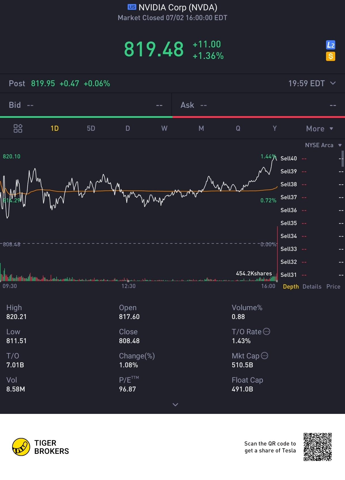Tap the Sell40 depth row
The image size is (345, 480).
point(311,158)
